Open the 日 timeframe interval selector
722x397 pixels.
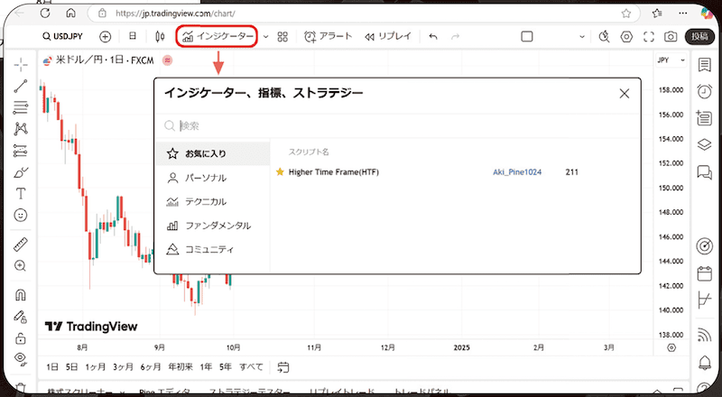point(133,37)
